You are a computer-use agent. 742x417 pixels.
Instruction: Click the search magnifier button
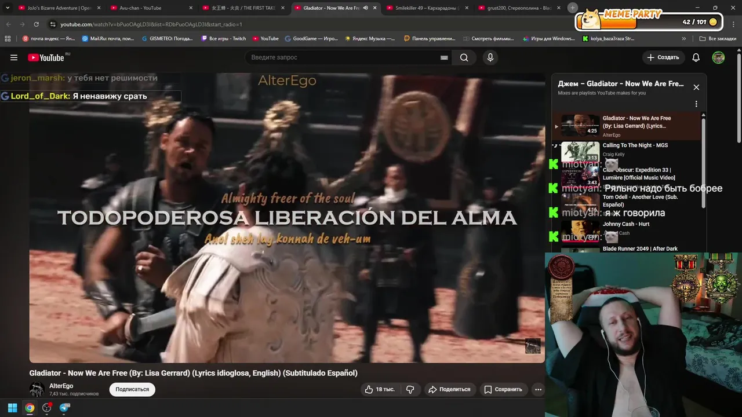tap(464, 57)
